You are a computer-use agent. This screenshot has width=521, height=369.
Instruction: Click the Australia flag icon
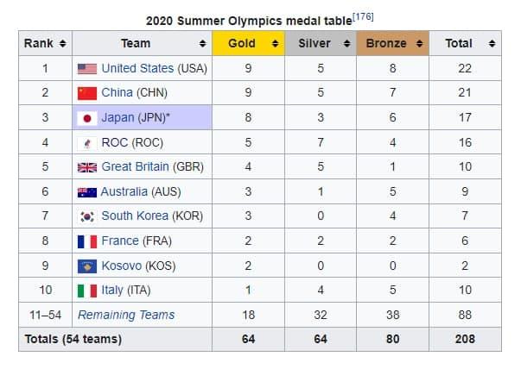pyautogui.click(x=87, y=192)
